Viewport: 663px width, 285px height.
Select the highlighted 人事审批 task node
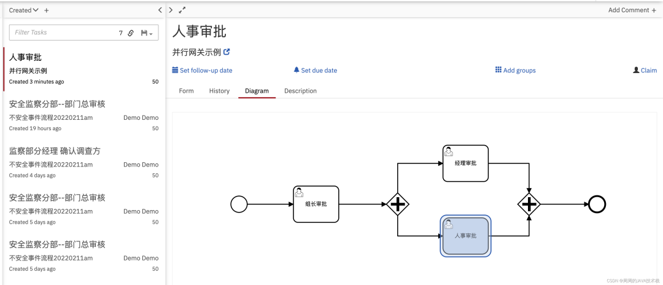[465, 236]
